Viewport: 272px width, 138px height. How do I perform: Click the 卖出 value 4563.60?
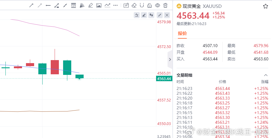coord(261,59)
